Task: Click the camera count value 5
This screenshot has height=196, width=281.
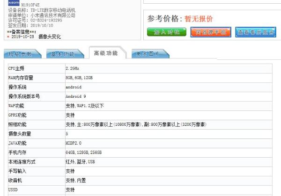Action: pos(67,134)
